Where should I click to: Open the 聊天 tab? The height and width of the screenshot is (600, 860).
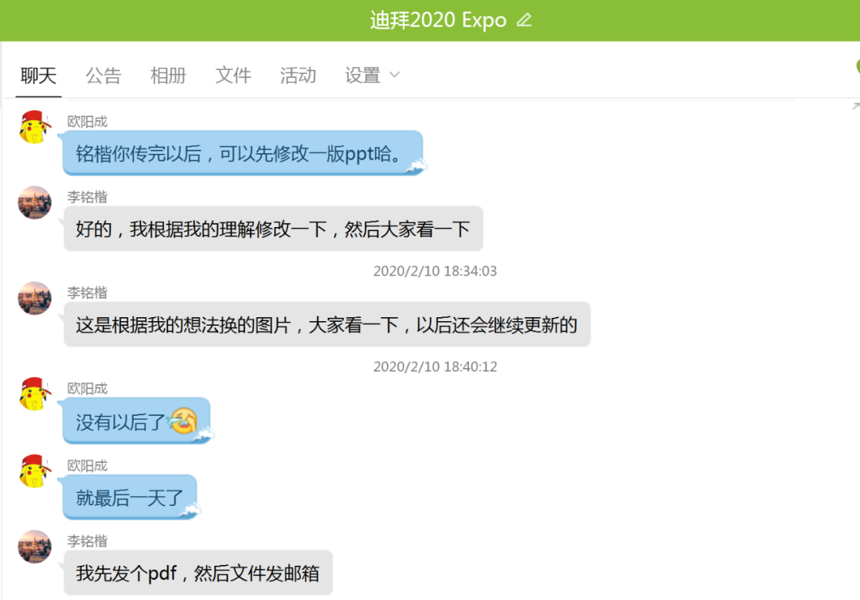point(38,76)
